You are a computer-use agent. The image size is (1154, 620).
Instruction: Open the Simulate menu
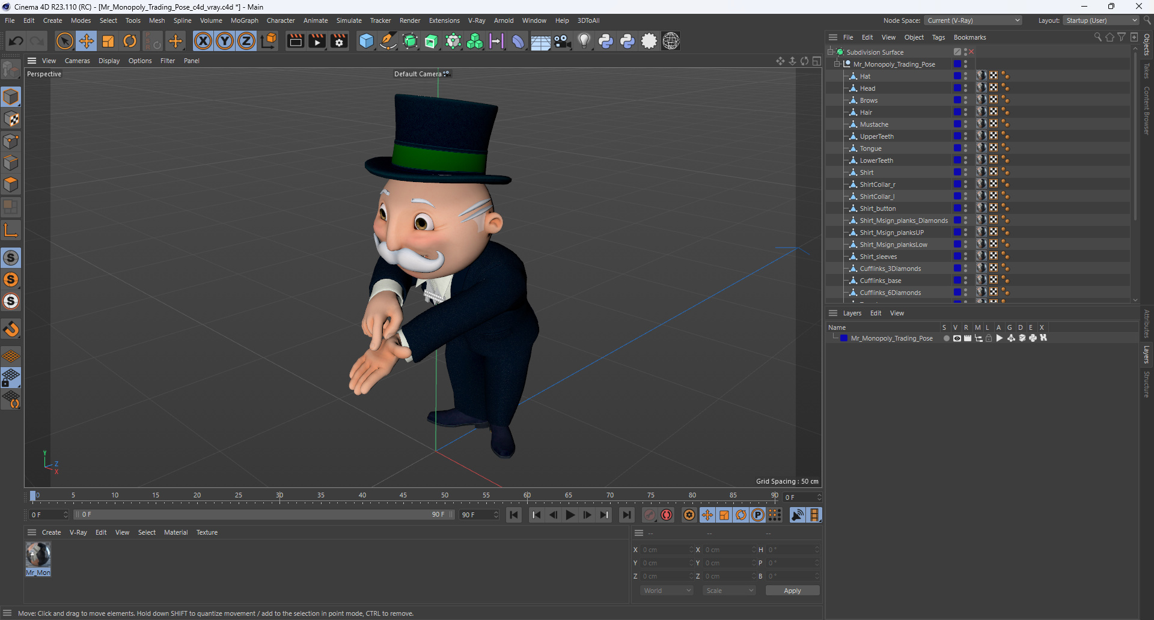tap(349, 20)
